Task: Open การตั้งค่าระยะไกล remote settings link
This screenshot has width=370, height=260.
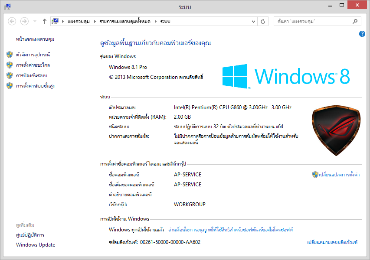Action: pos(33,65)
